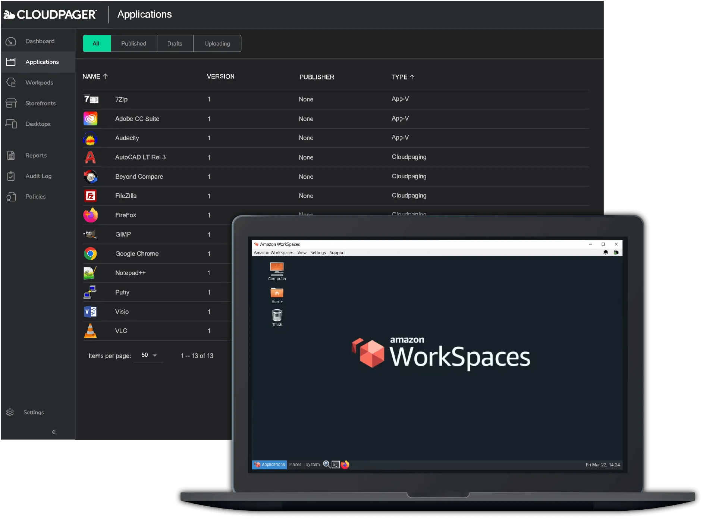Click the Adobe CC Suite app icon
This screenshot has width=703, height=519.
pos(90,119)
